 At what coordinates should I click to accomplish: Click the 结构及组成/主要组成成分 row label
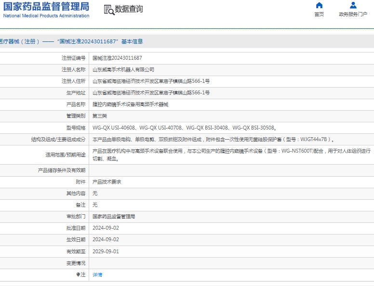point(58,140)
